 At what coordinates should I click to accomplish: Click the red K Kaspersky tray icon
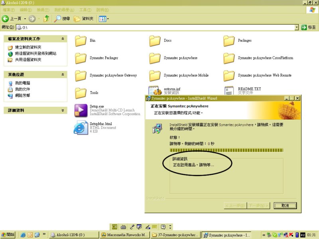pyautogui.click(x=291, y=235)
